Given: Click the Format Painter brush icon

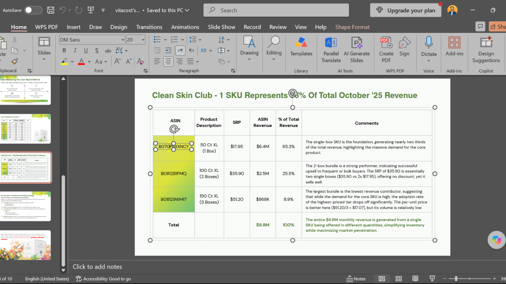Looking at the screenshot, I should click(x=15, y=62).
